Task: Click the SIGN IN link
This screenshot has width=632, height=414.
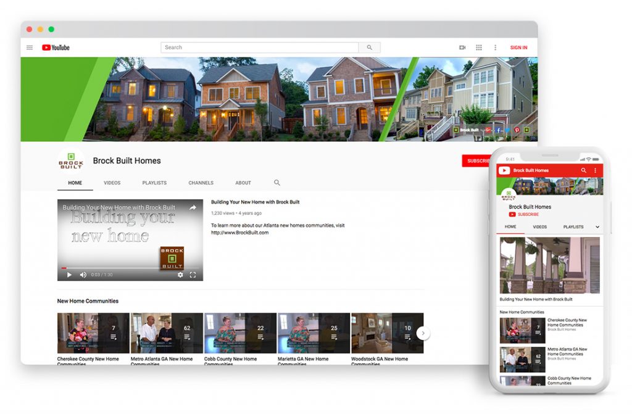Action: (x=518, y=48)
